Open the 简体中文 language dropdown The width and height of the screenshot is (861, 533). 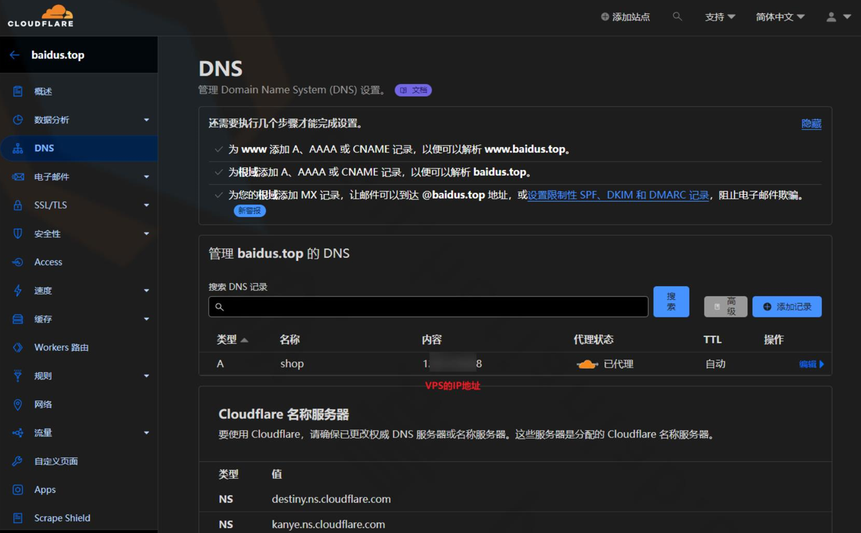tap(780, 17)
